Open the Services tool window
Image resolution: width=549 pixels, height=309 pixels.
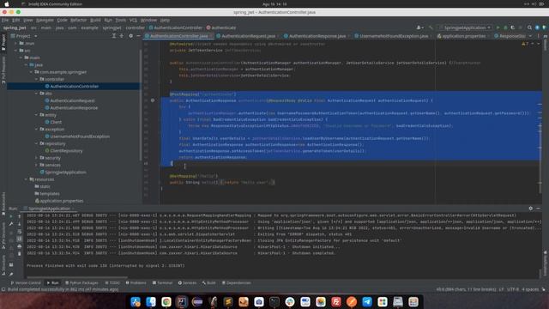click(x=187, y=283)
